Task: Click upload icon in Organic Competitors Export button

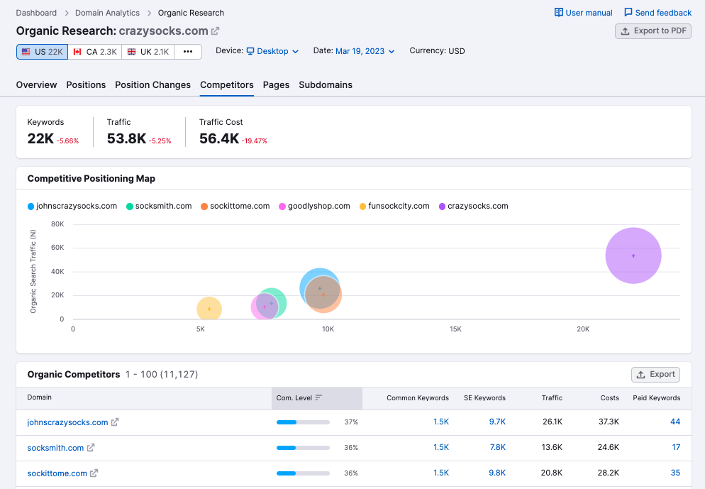Action: pyautogui.click(x=640, y=375)
